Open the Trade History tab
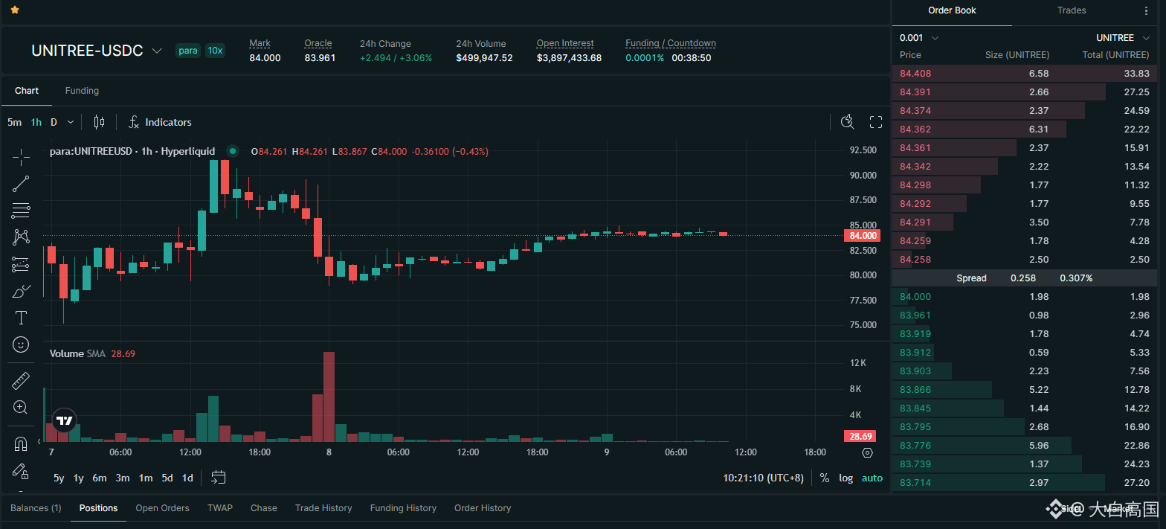 (x=323, y=508)
